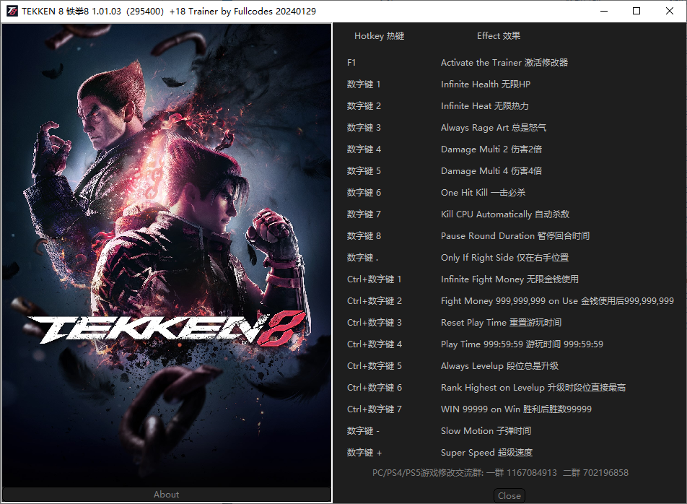687x504 pixels.
Task: Click hotkey label 数字键 . (period)
Action: (x=362, y=258)
